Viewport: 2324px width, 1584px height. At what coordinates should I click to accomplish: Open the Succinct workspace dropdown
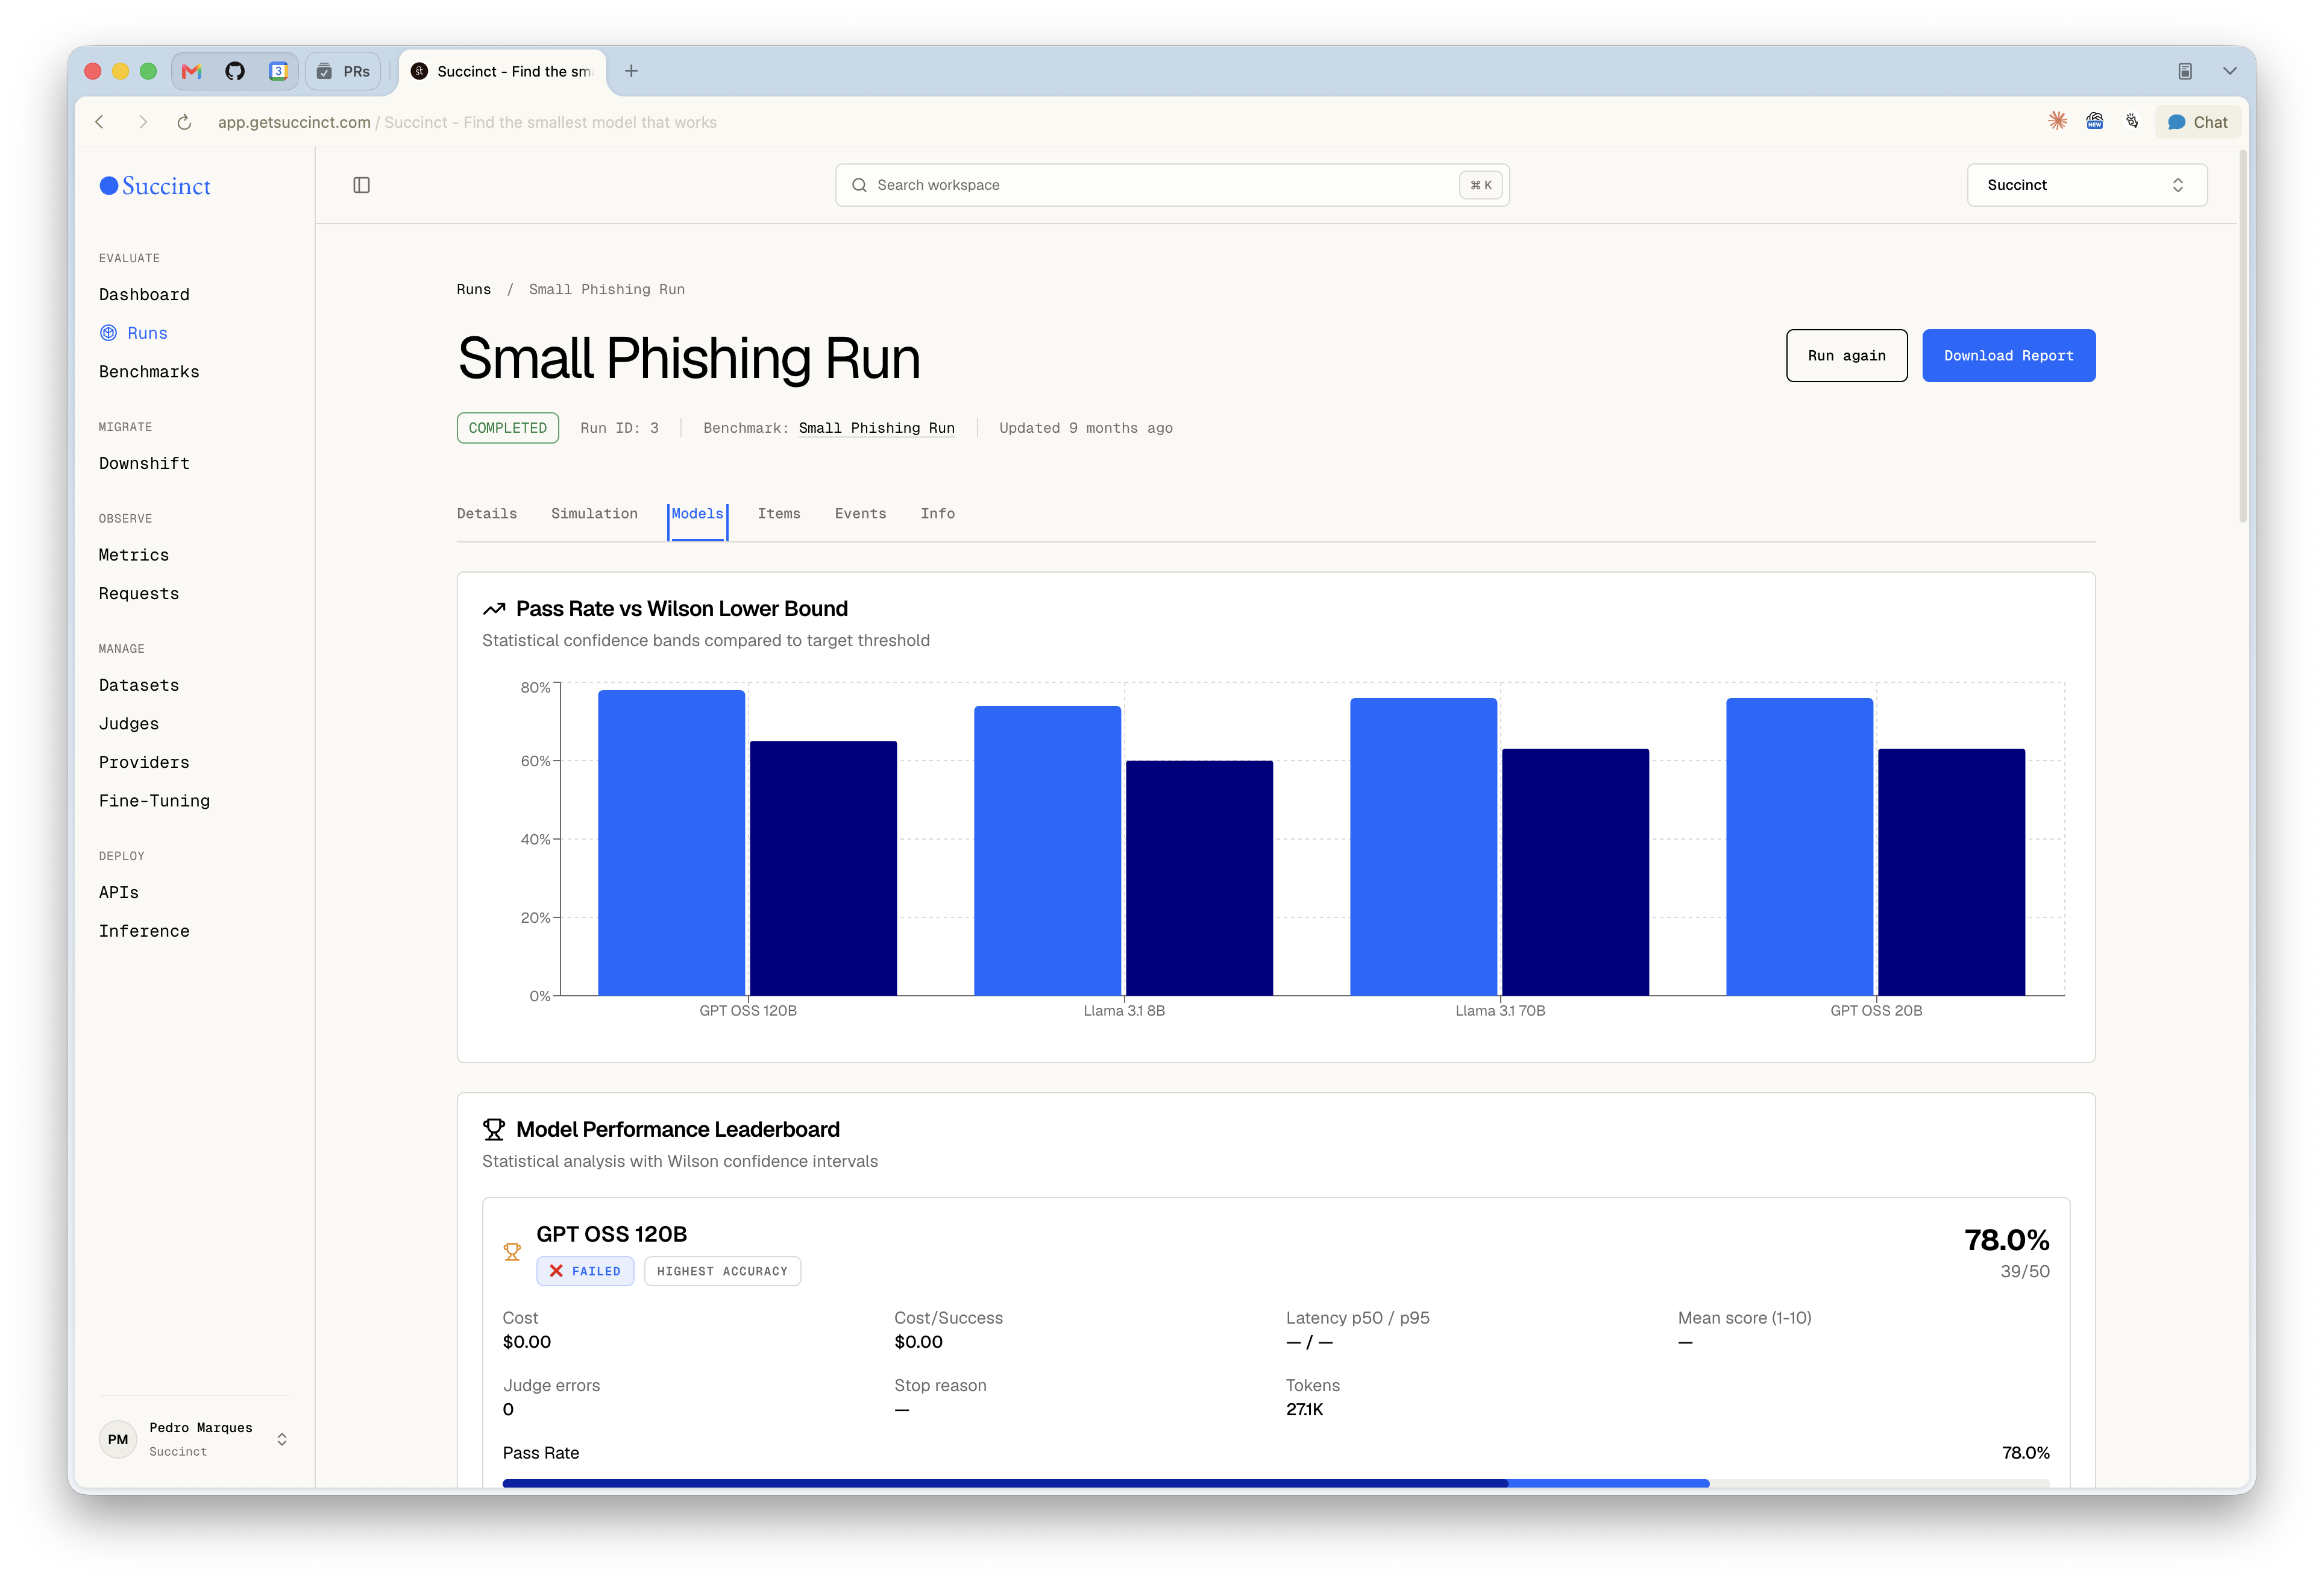[2087, 185]
